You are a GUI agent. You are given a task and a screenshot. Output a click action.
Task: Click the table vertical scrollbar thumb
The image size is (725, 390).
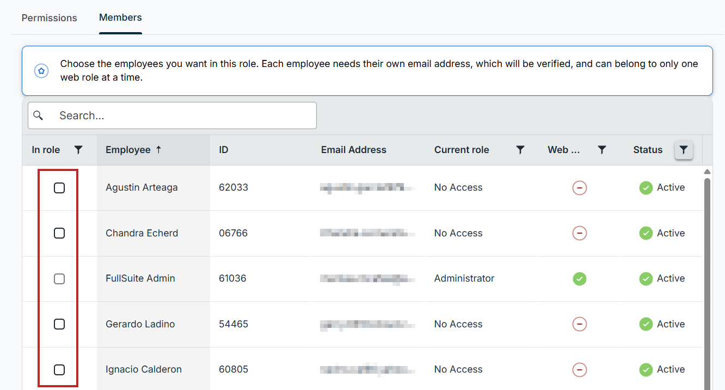[707, 283]
